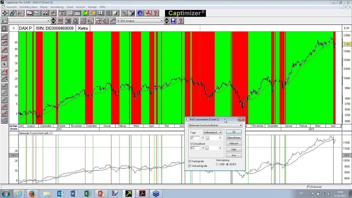Click the clock with red plus icon

tap(116, 13)
